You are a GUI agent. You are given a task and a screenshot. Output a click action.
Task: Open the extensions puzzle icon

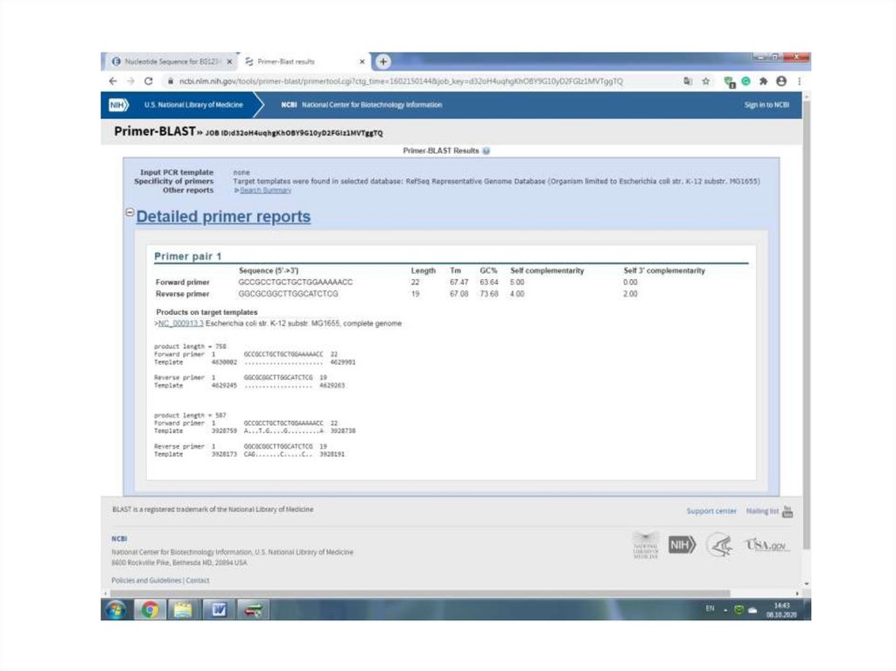(763, 81)
